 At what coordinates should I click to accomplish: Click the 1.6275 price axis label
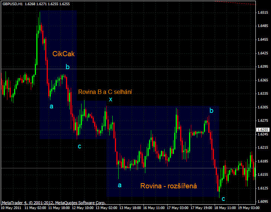(263, 121)
